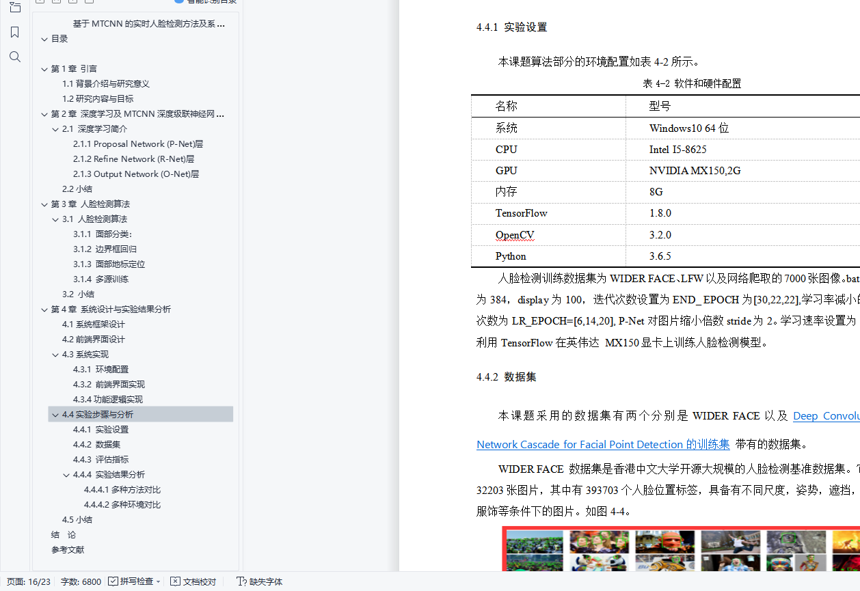Click the 文档校对 proofreading icon
Screen dimensions: 860x591
[x=176, y=581]
